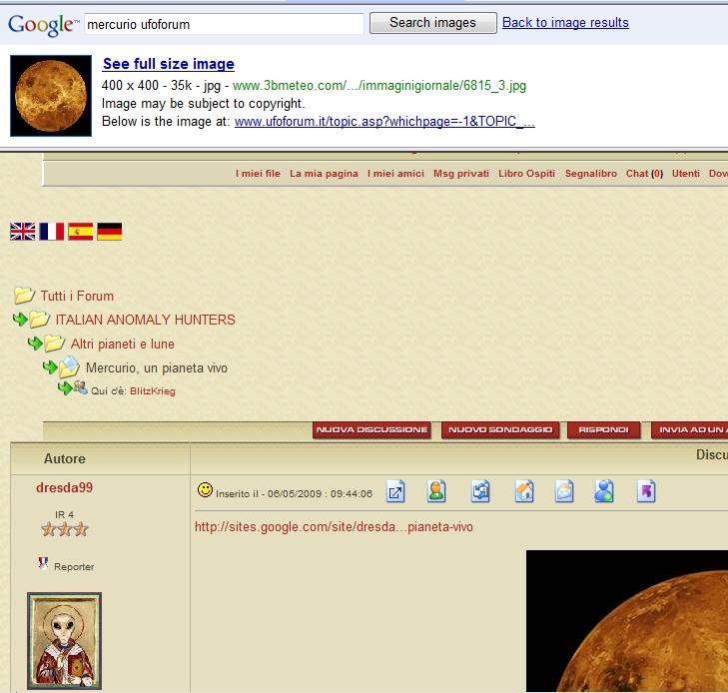The width and height of the screenshot is (728, 693).
Task: Click the Reporter medal icon
Action: (x=43, y=563)
